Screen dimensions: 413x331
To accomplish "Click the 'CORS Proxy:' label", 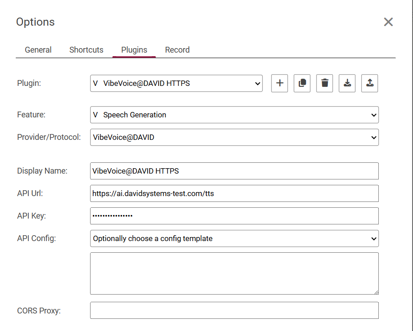I will coord(39,310).
